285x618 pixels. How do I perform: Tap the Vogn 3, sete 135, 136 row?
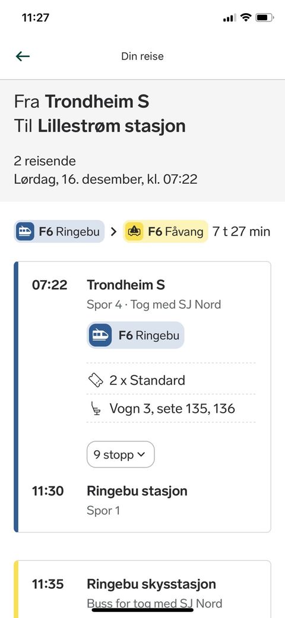(x=171, y=409)
